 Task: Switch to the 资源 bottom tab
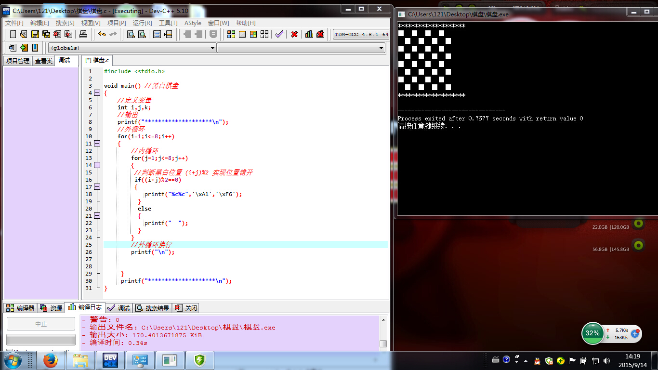52,308
